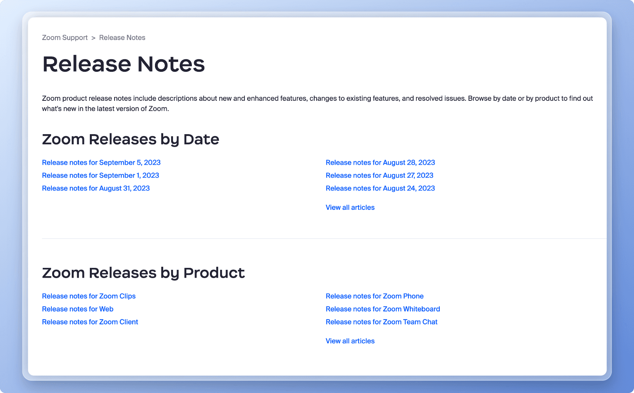Select the Release Notes breadcrumb

tap(122, 38)
